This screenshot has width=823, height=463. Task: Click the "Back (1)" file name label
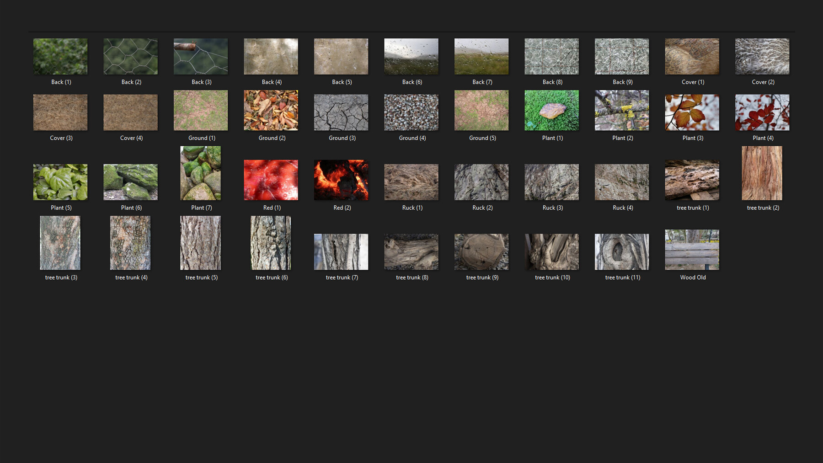tap(61, 82)
